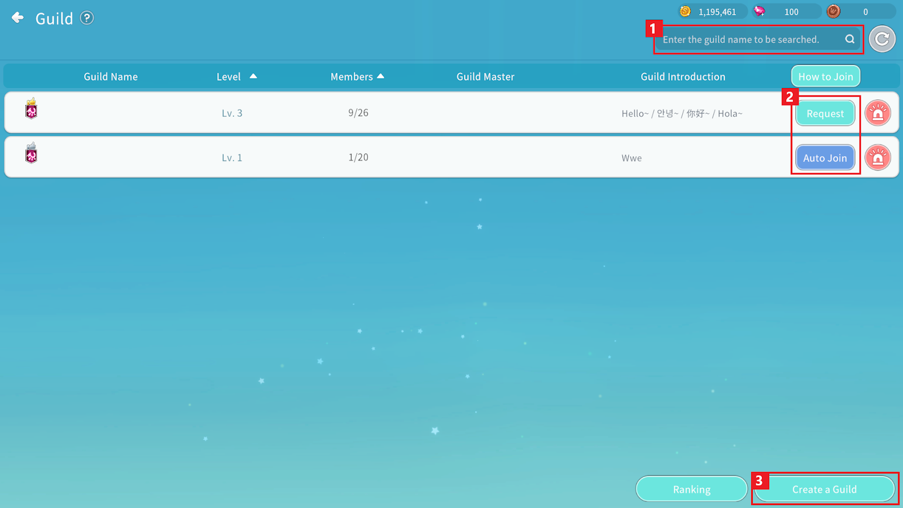Request to join the Lv. 3 guild
Screen dimensions: 903x508
coord(825,113)
